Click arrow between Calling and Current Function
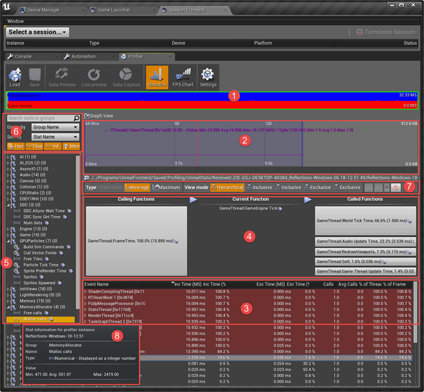 click(194, 200)
